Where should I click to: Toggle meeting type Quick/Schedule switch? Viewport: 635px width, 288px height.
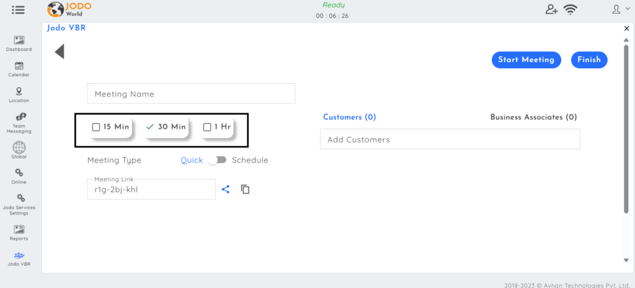(x=217, y=160)
